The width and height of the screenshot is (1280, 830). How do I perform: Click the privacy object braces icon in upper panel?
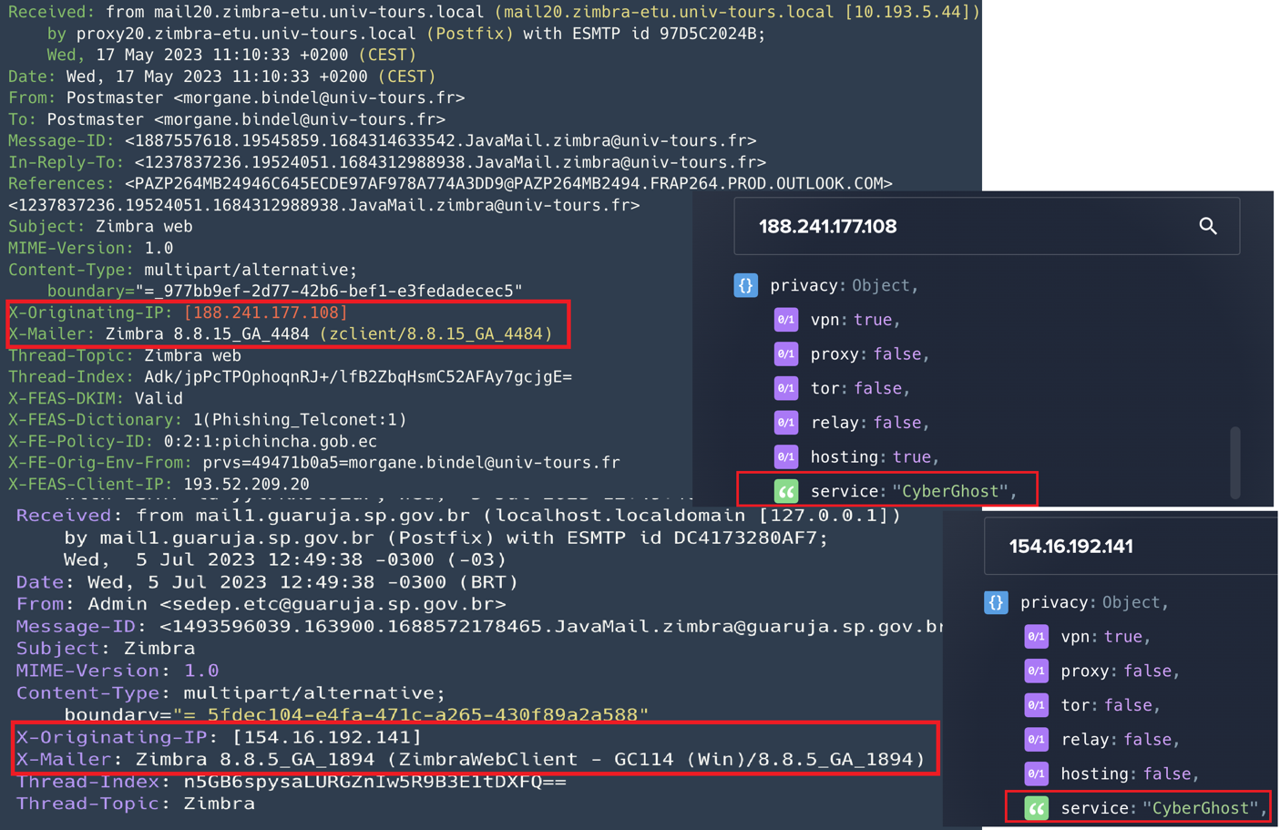(x=746, y=285)
